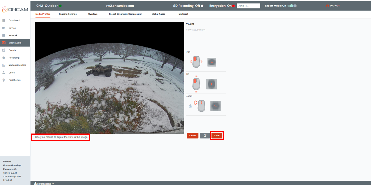This screenshot has width=371, height=185.
Task: Switch to the Imaging Settings tab
Action: pos(68,14)
